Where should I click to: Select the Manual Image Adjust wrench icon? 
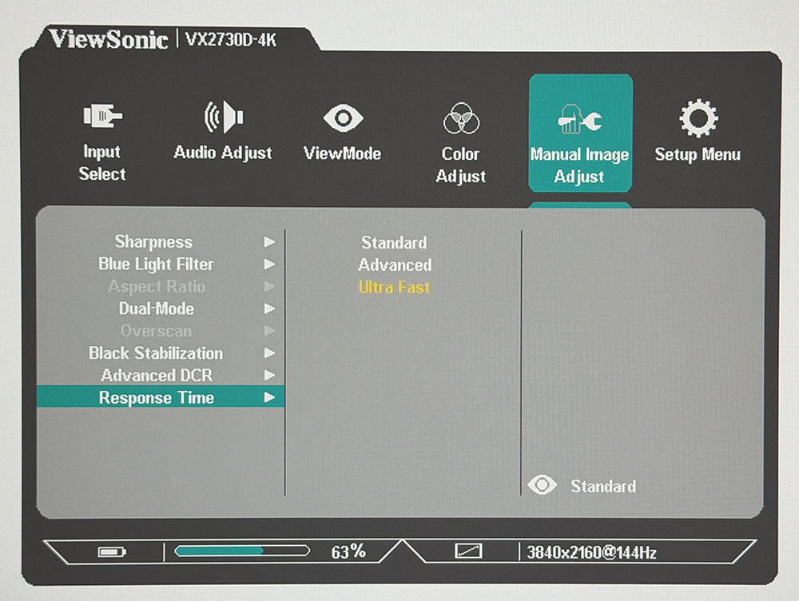coord(580,119)
